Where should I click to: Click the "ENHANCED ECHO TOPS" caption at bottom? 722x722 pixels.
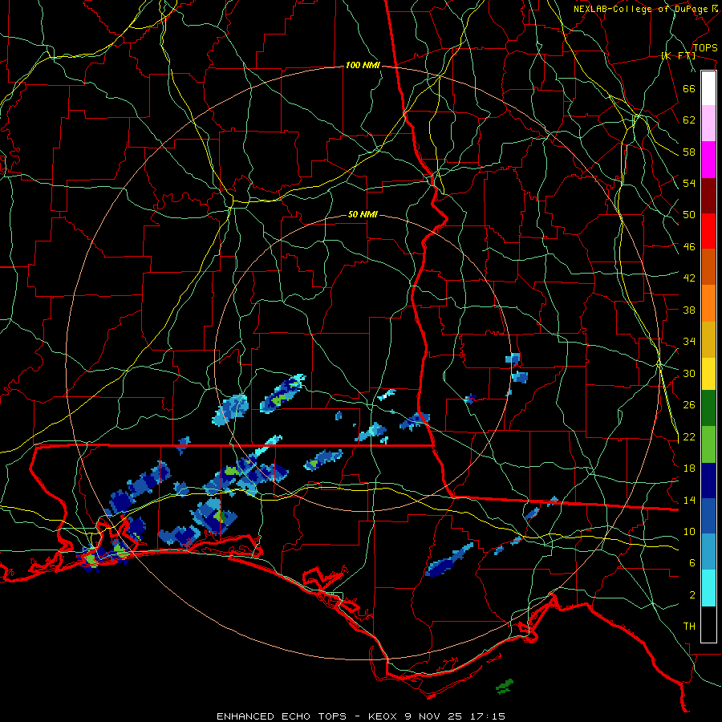point(282,716)
